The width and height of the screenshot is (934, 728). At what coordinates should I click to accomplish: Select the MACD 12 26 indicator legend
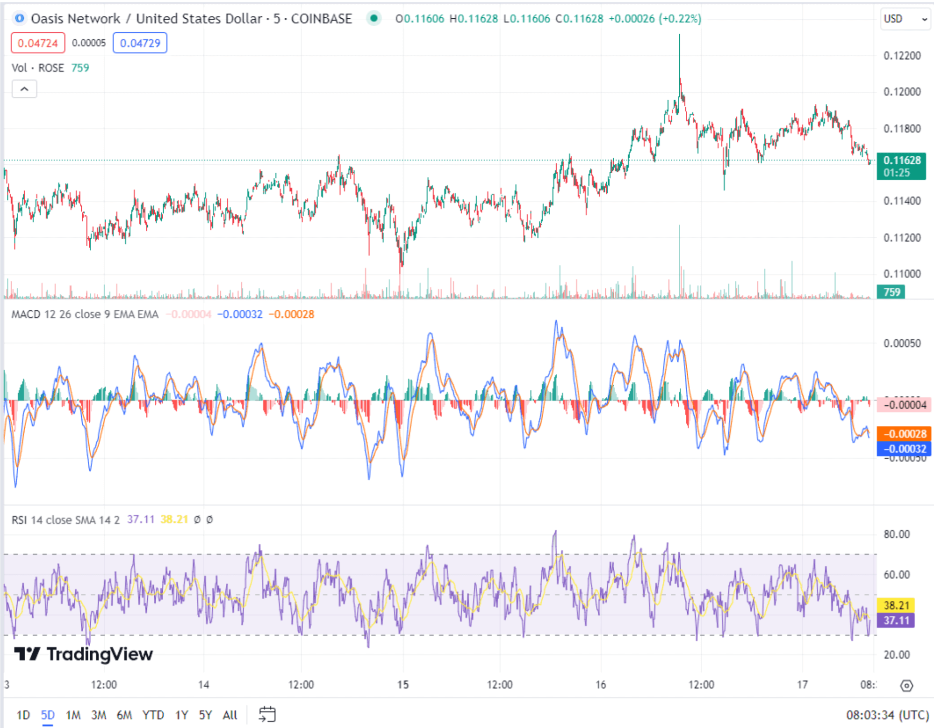(85, 314)
